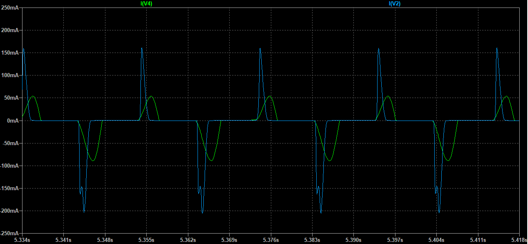Click the 5.362s time axis label
Image resolution: width=528 pixels, height=244 pixels.
188,240
